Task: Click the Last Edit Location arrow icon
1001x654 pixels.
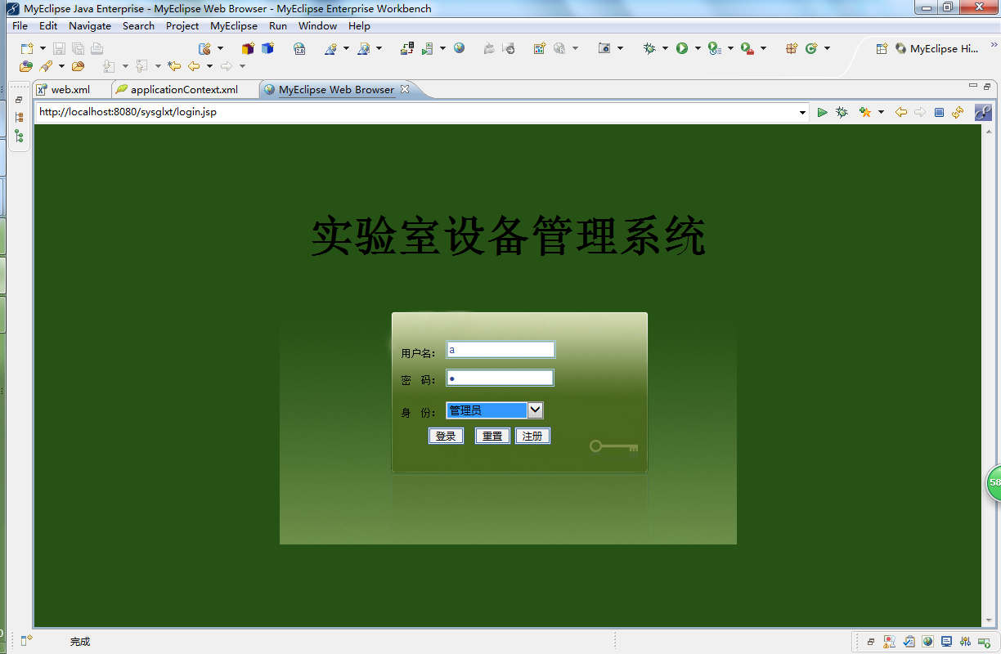Action: click(x=173, y=66)
